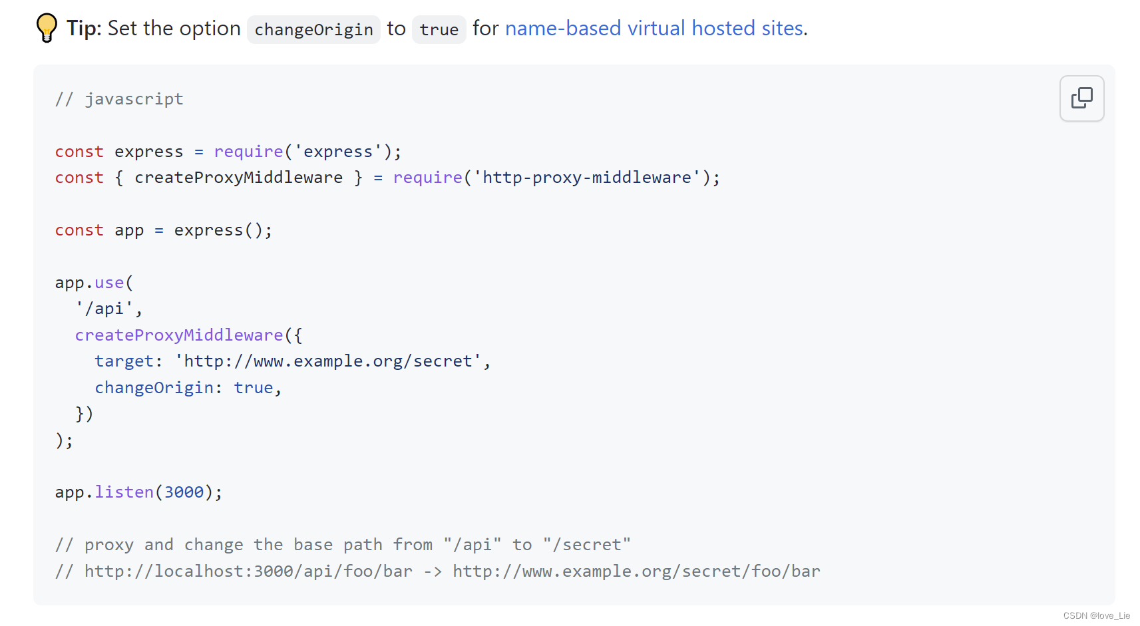This screenshot has width=1140, height=626.
Task: Click the '// javascript' comment line
Action: click(119, 99)
